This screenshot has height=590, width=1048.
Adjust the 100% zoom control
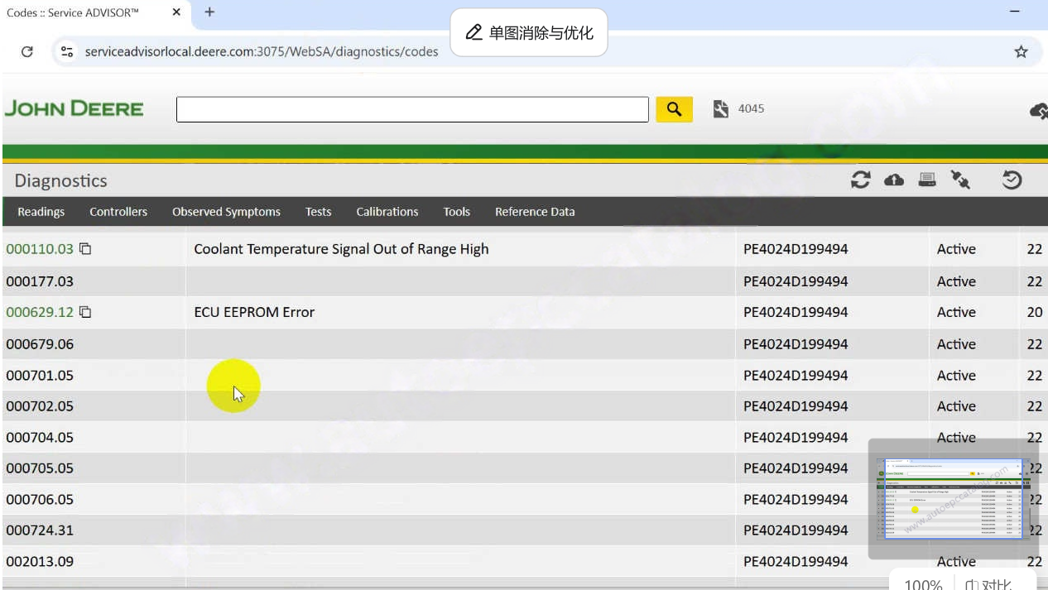(922, 582)
